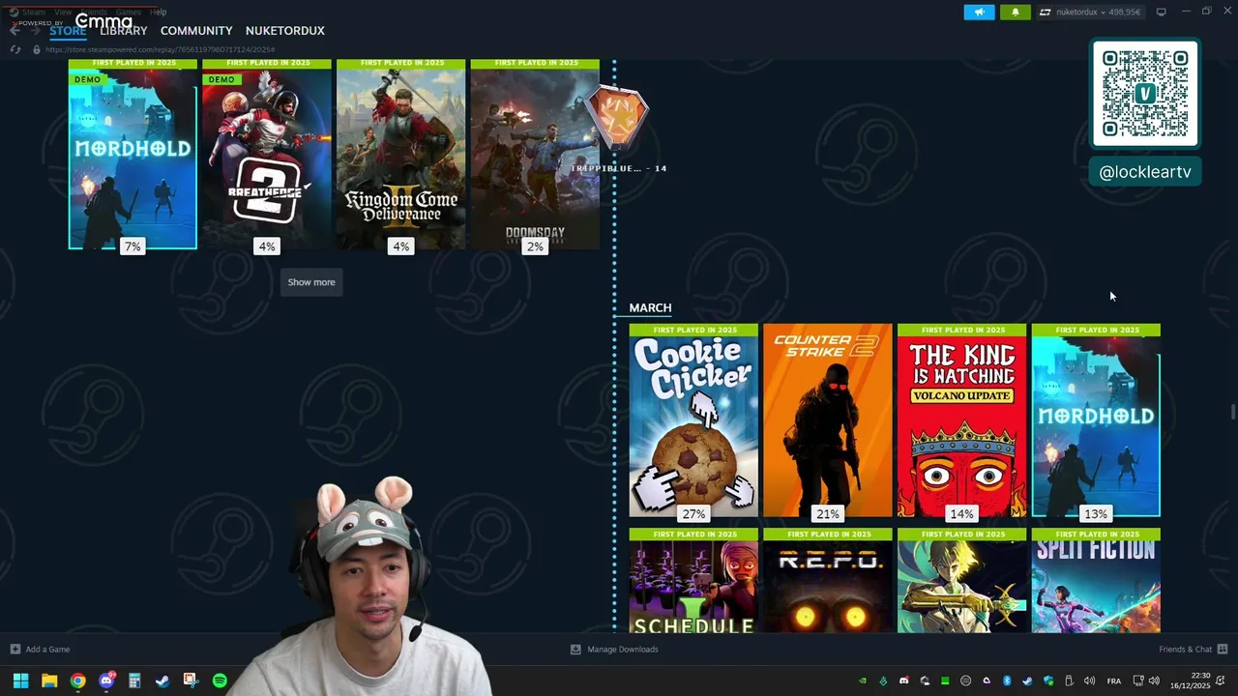Go back with the navigation arrow
1238x696 pixels.
(x=15, y=31)
